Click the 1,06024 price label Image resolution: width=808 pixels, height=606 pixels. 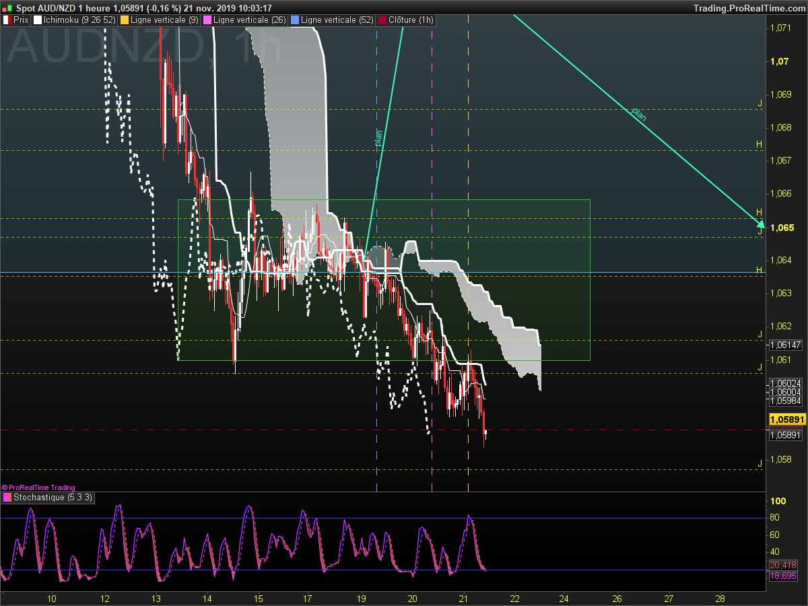tap(785, 383)
